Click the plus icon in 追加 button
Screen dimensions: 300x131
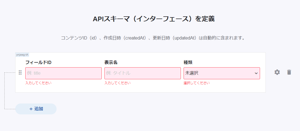[x=31, y=109]
